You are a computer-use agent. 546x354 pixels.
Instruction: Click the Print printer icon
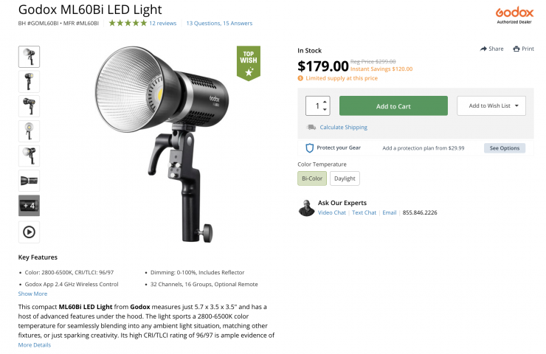(x=516, y=49)
